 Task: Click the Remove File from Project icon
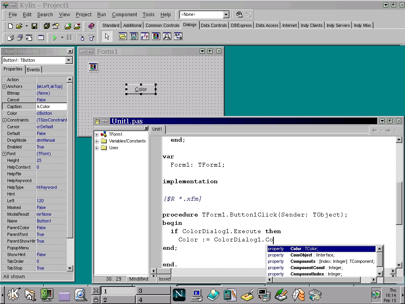(77, 26)
